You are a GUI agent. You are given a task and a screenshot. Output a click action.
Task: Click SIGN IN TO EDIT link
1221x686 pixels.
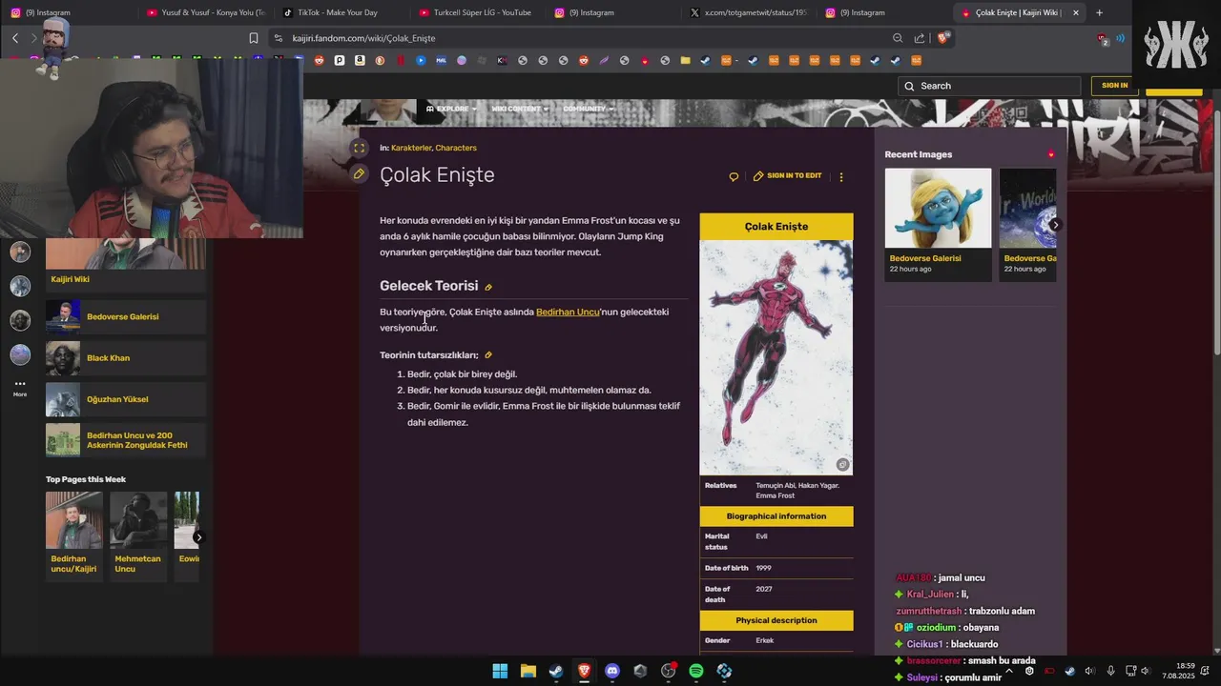(x=787, y=176)
